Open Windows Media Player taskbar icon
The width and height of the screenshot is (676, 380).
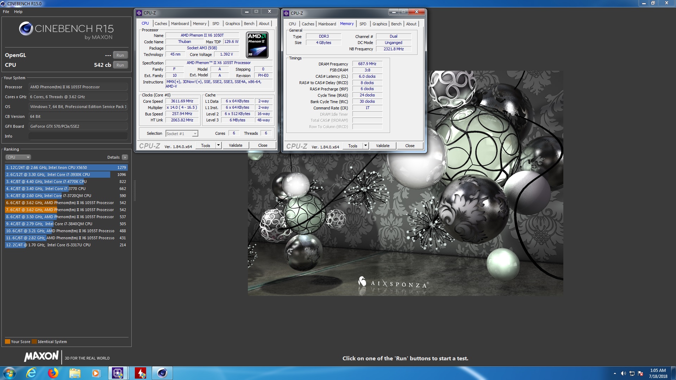pos(96,373)
